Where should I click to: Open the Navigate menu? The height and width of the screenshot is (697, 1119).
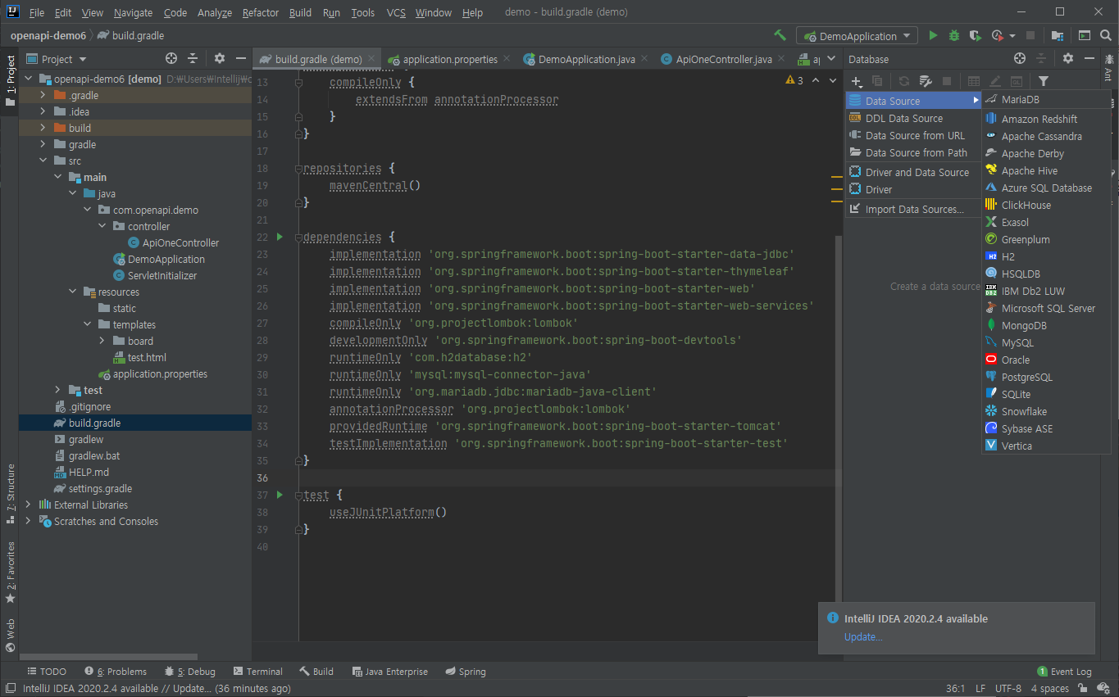click(133, 12)
